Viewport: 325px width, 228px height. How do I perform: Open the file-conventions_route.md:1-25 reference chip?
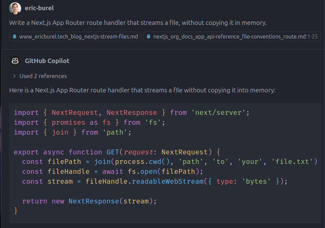coord(232,36)
